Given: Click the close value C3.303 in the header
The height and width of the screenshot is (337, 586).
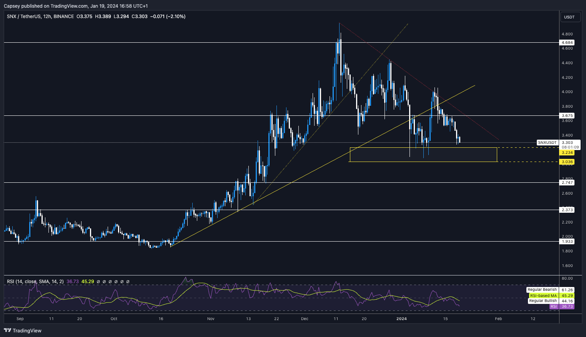Looking at the screenshot, I should [140, 17].
